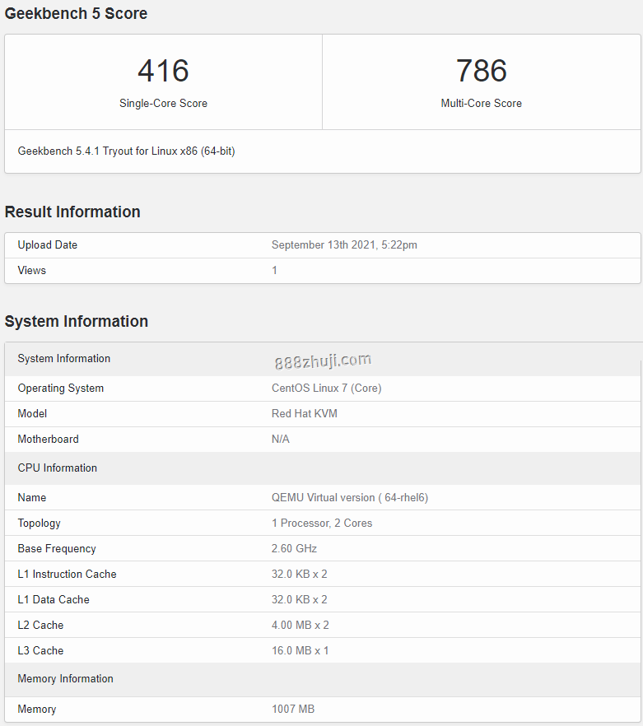Viewport: 643px width, 726px height.
Task: Select the 'Multi-Core Score' label
Action: pos(482,103)
